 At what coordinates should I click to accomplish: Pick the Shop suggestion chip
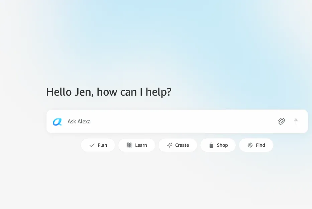point(218,145)
